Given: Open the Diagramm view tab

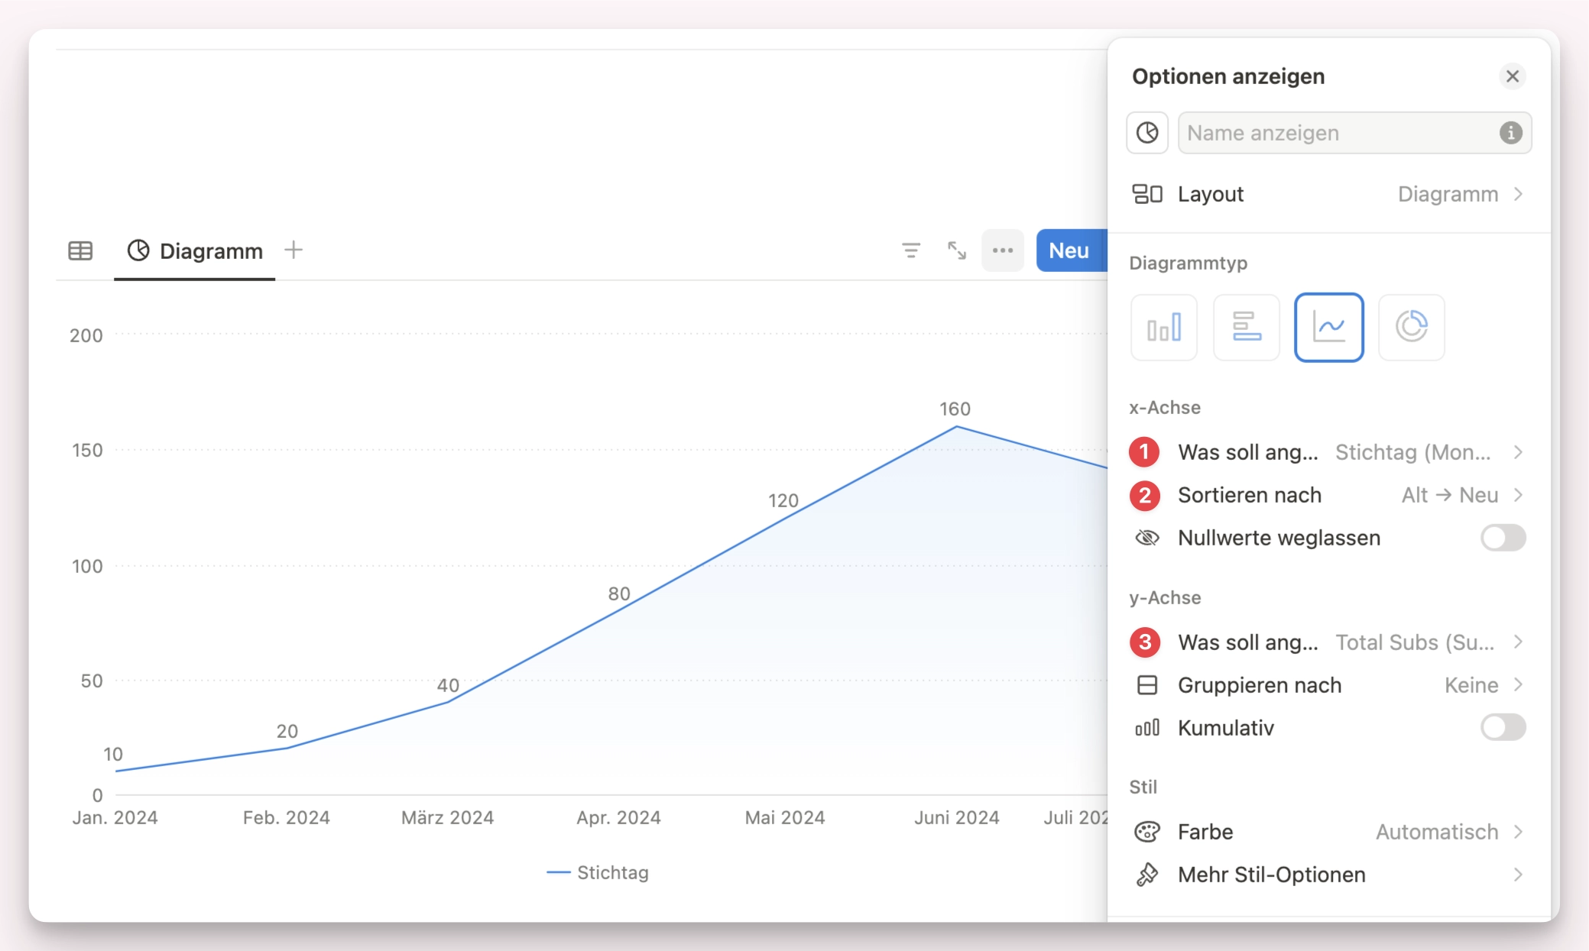Looking at the screenshot, I should (x=195, y=251).
